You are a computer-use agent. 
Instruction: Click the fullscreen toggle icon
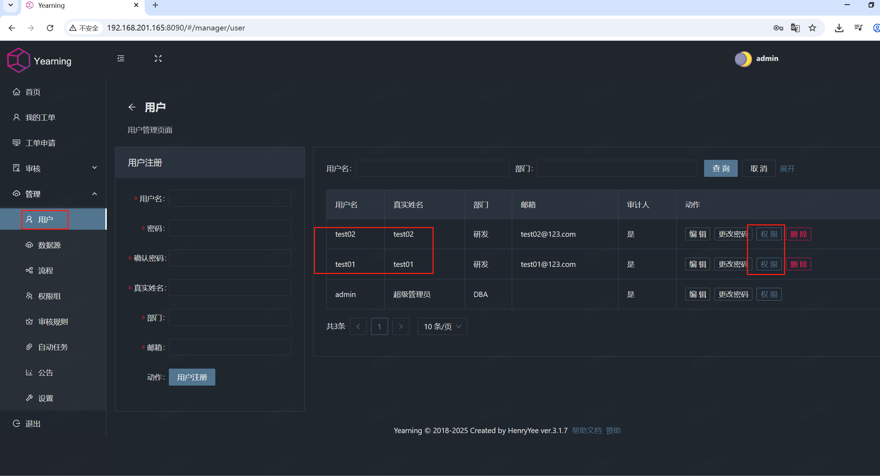tap(158, 58)
